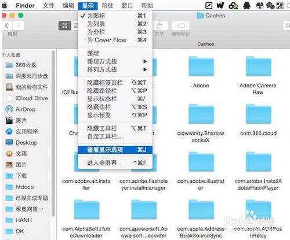Screen dimensions: 290x240
Task: Select clowwindy.ShadowsocksX folder
Action: [x=201, y=115]
